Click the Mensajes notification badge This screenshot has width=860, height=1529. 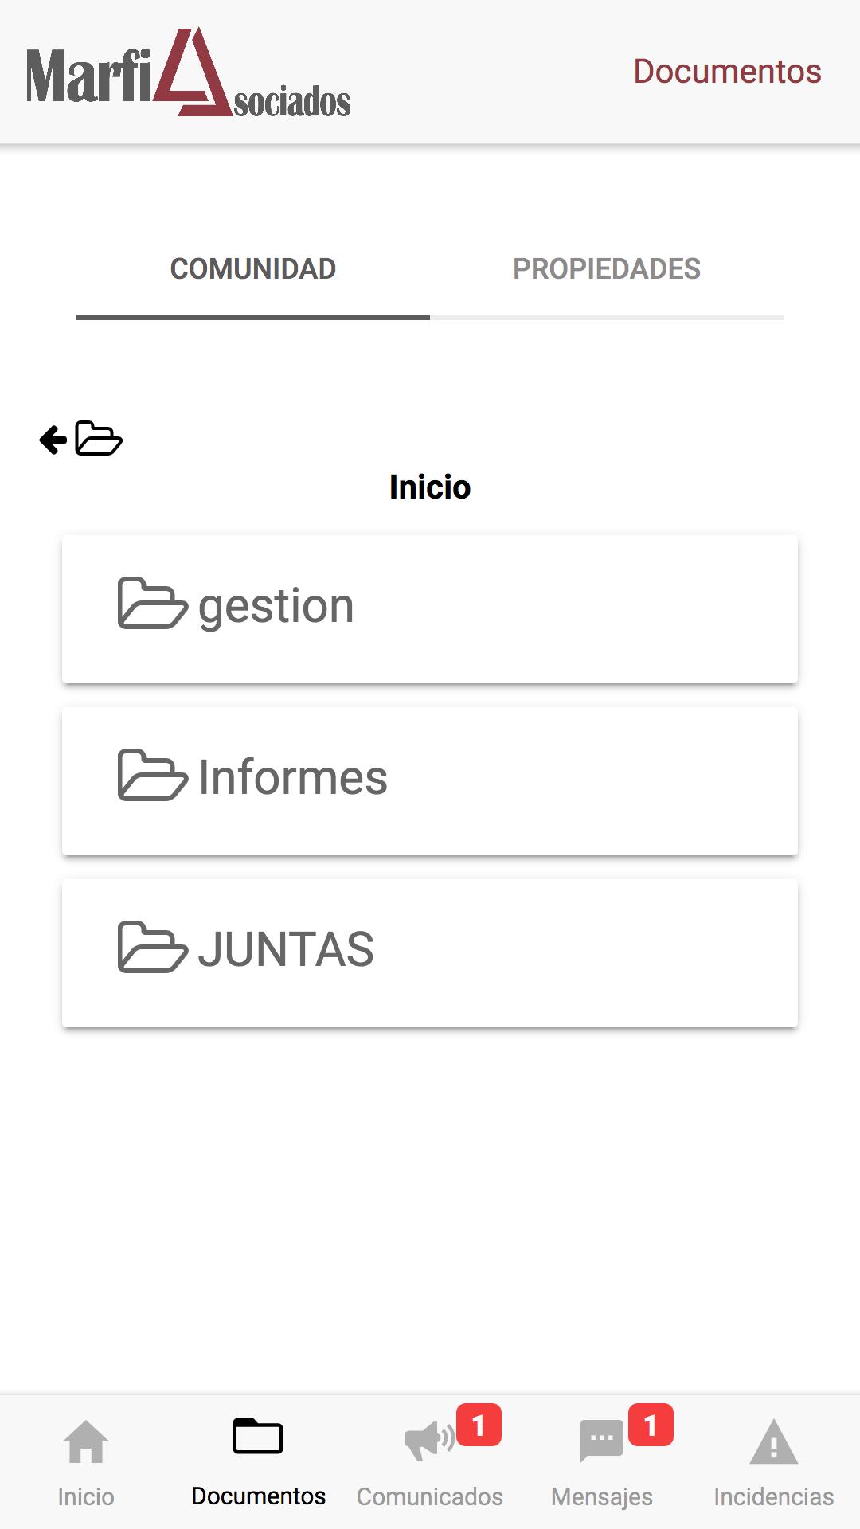pyautogui.click(x=651, y=1425)
